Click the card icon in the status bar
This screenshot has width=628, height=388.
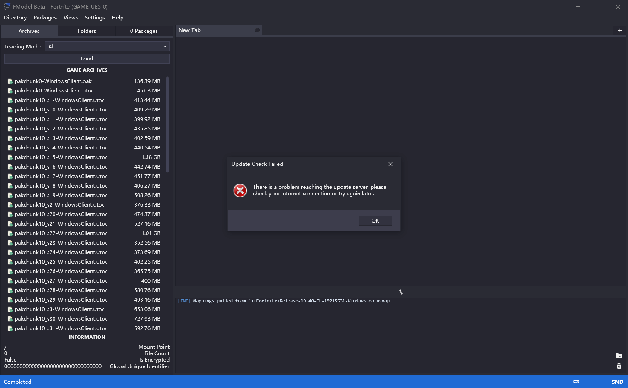pyautogui.click(x=576, y=382)
